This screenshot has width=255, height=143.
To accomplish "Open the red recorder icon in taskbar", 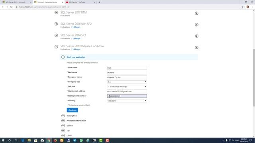I will tap(107, 140).
